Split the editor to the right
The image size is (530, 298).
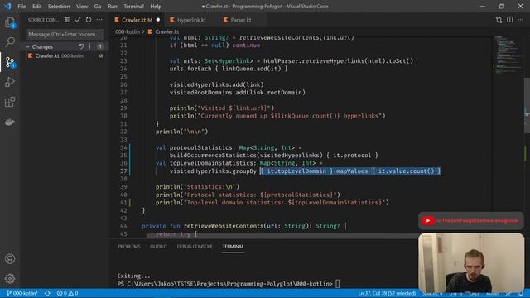pyautogui.click(x=510, y=20)
